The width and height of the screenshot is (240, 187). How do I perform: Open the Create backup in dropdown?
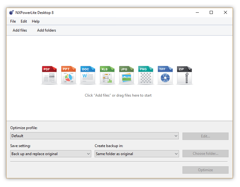(137, 154)
